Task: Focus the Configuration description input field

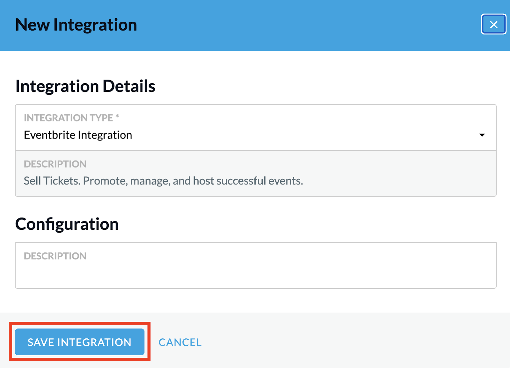Action: [x=256, y=265]
